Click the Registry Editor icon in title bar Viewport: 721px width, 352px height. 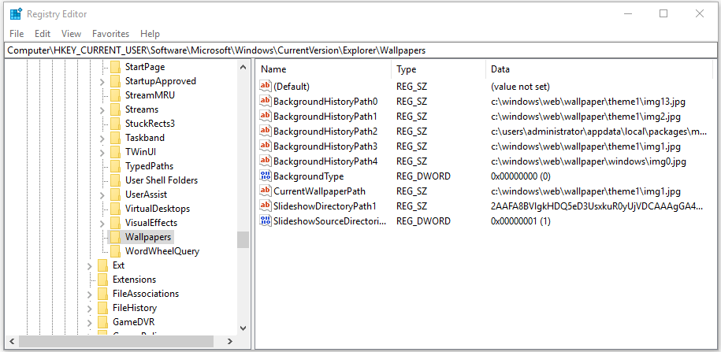coord(15,13)
